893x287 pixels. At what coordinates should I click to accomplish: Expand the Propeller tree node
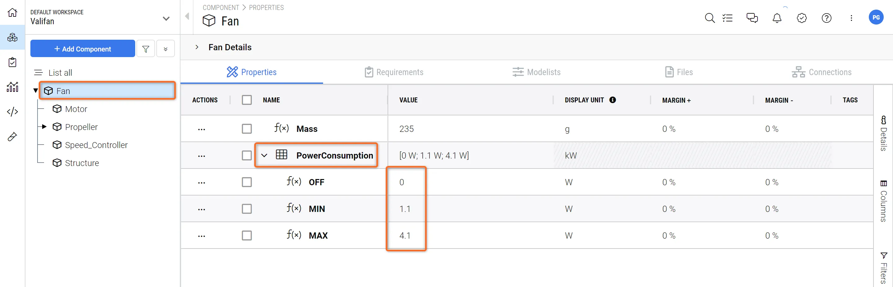click(x=44, y=127)
